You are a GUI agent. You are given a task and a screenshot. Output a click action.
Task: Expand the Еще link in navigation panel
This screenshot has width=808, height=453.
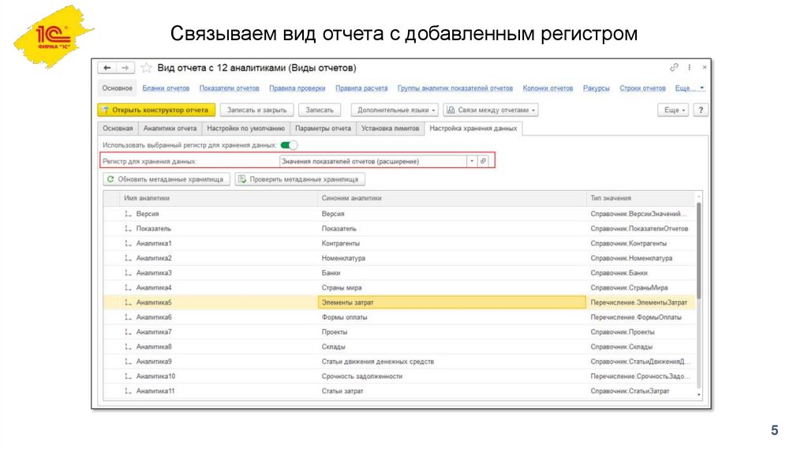pos(690,88)
